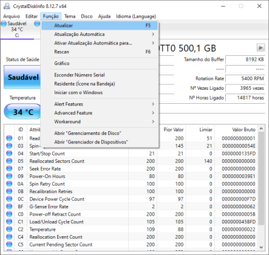Expand Atualização Automática submenu

pos(100,34)
